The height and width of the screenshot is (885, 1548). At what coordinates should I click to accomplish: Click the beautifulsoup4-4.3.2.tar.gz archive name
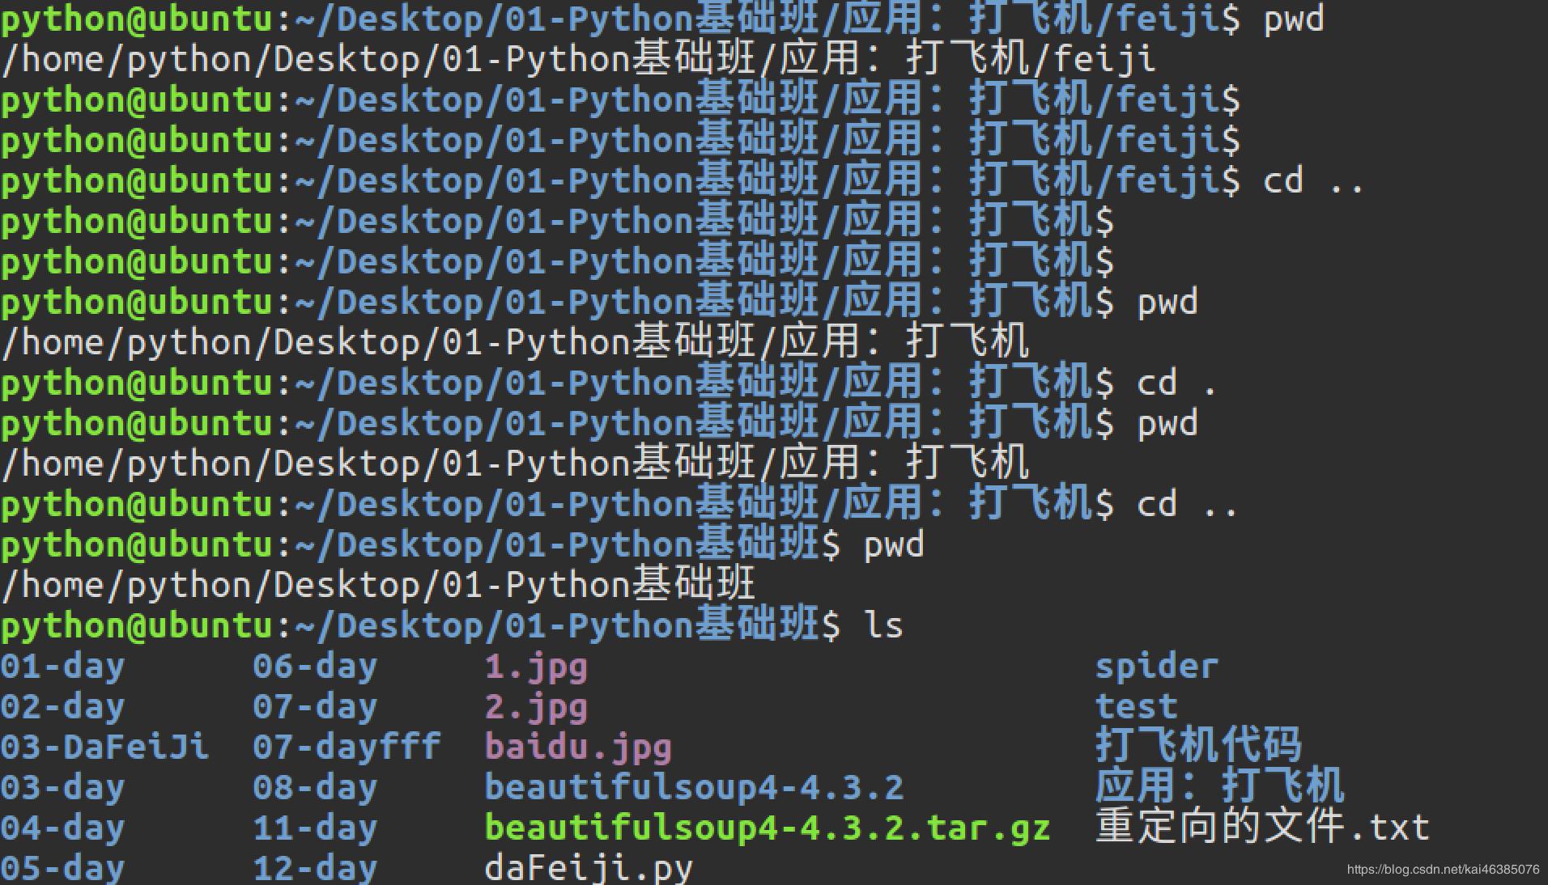coord(765,828)
